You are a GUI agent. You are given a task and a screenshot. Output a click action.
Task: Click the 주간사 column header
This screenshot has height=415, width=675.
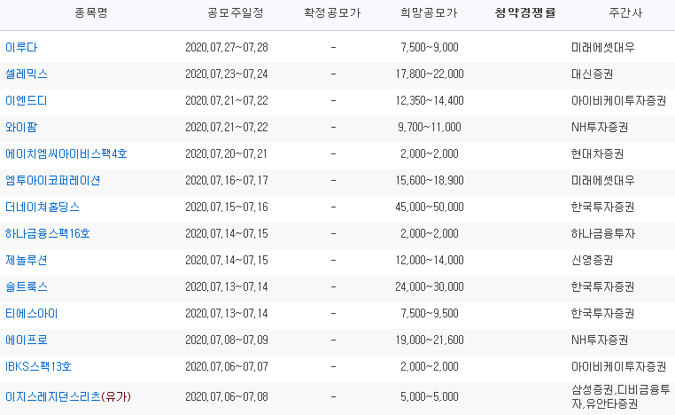[x=625, y=13]
